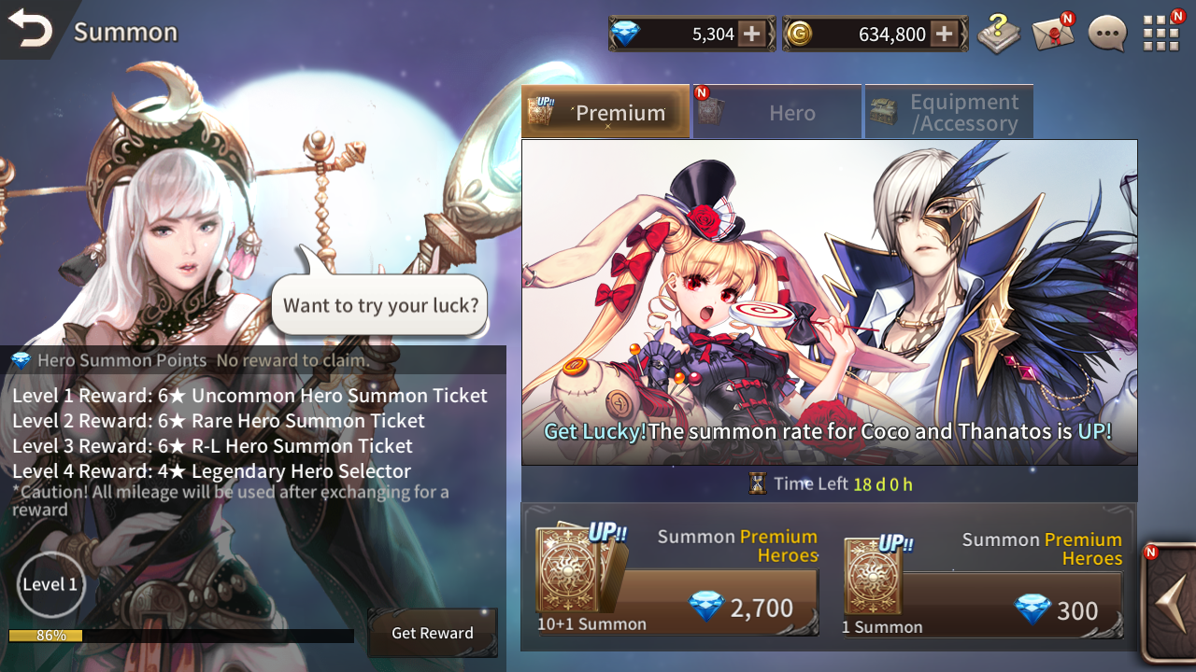Switch to the Premium summon tab
Viewport: 1196px width, 672px height.
[605, 112]
